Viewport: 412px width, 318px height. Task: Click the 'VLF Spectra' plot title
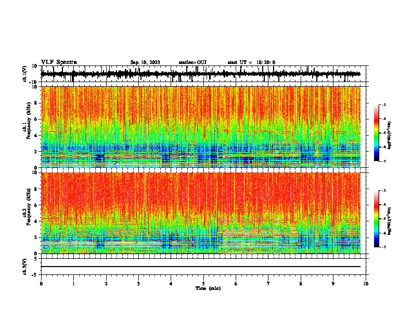pos(59,62)
